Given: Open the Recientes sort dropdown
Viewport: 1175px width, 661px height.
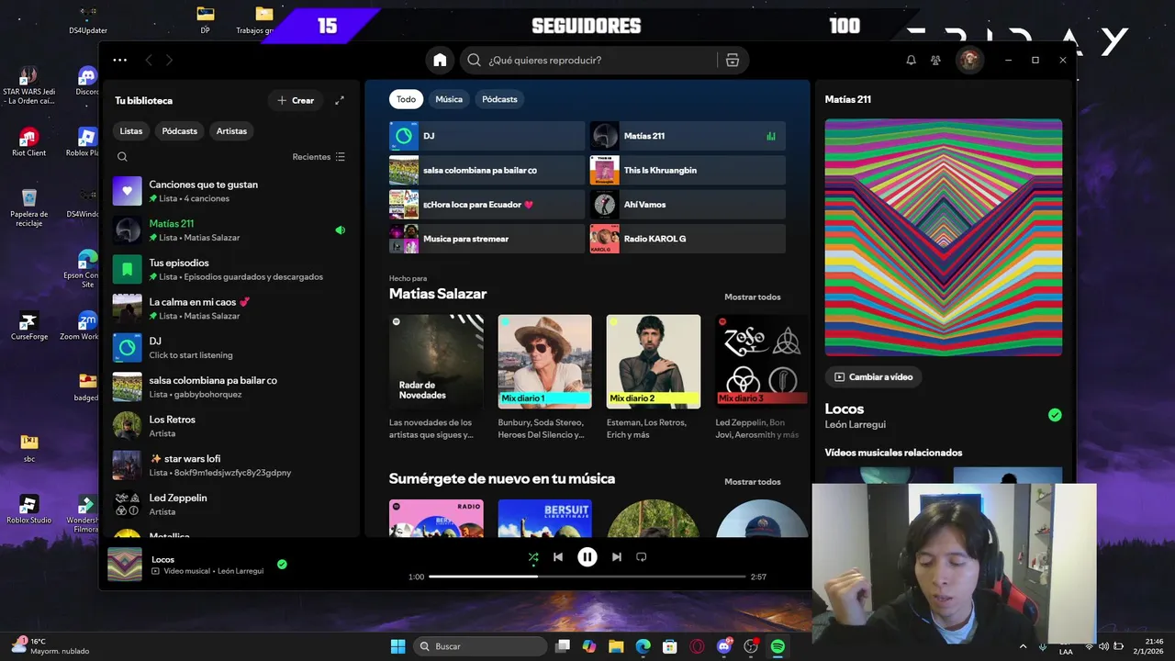Looking at the screenshot, I should pyautogui.click(x=319, y=157).
